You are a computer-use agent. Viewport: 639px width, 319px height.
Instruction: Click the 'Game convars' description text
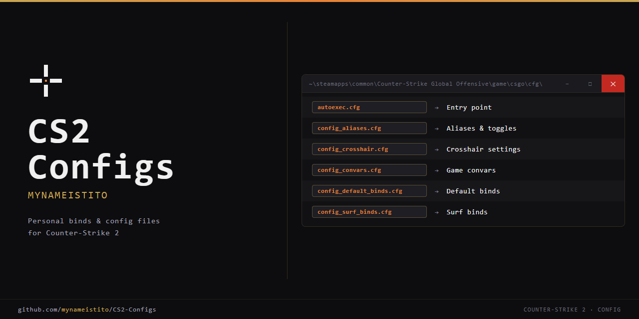(x=471, y=170)
